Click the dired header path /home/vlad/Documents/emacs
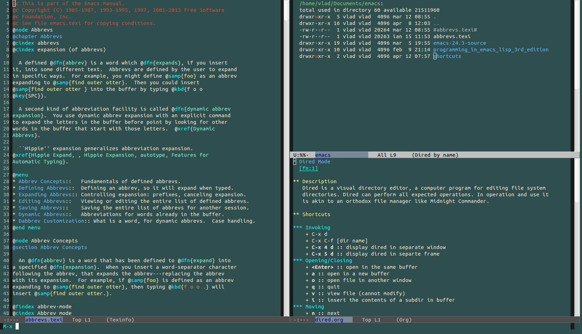Image resolution: width=582 pixels, height=334 pixels. [x=340, y=3]
